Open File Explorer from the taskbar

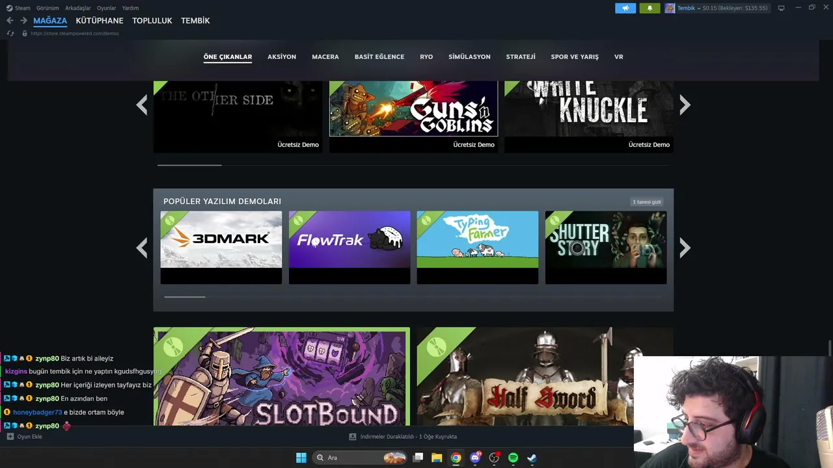coord(437,458)
